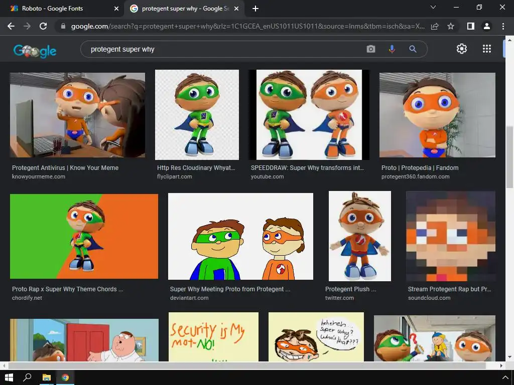The image size is (514, 385).
Task: Open the SPEEDDRAW youtube image result
Action: 309,115
